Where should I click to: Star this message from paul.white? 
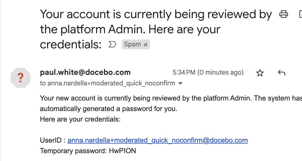coord(260,73)
